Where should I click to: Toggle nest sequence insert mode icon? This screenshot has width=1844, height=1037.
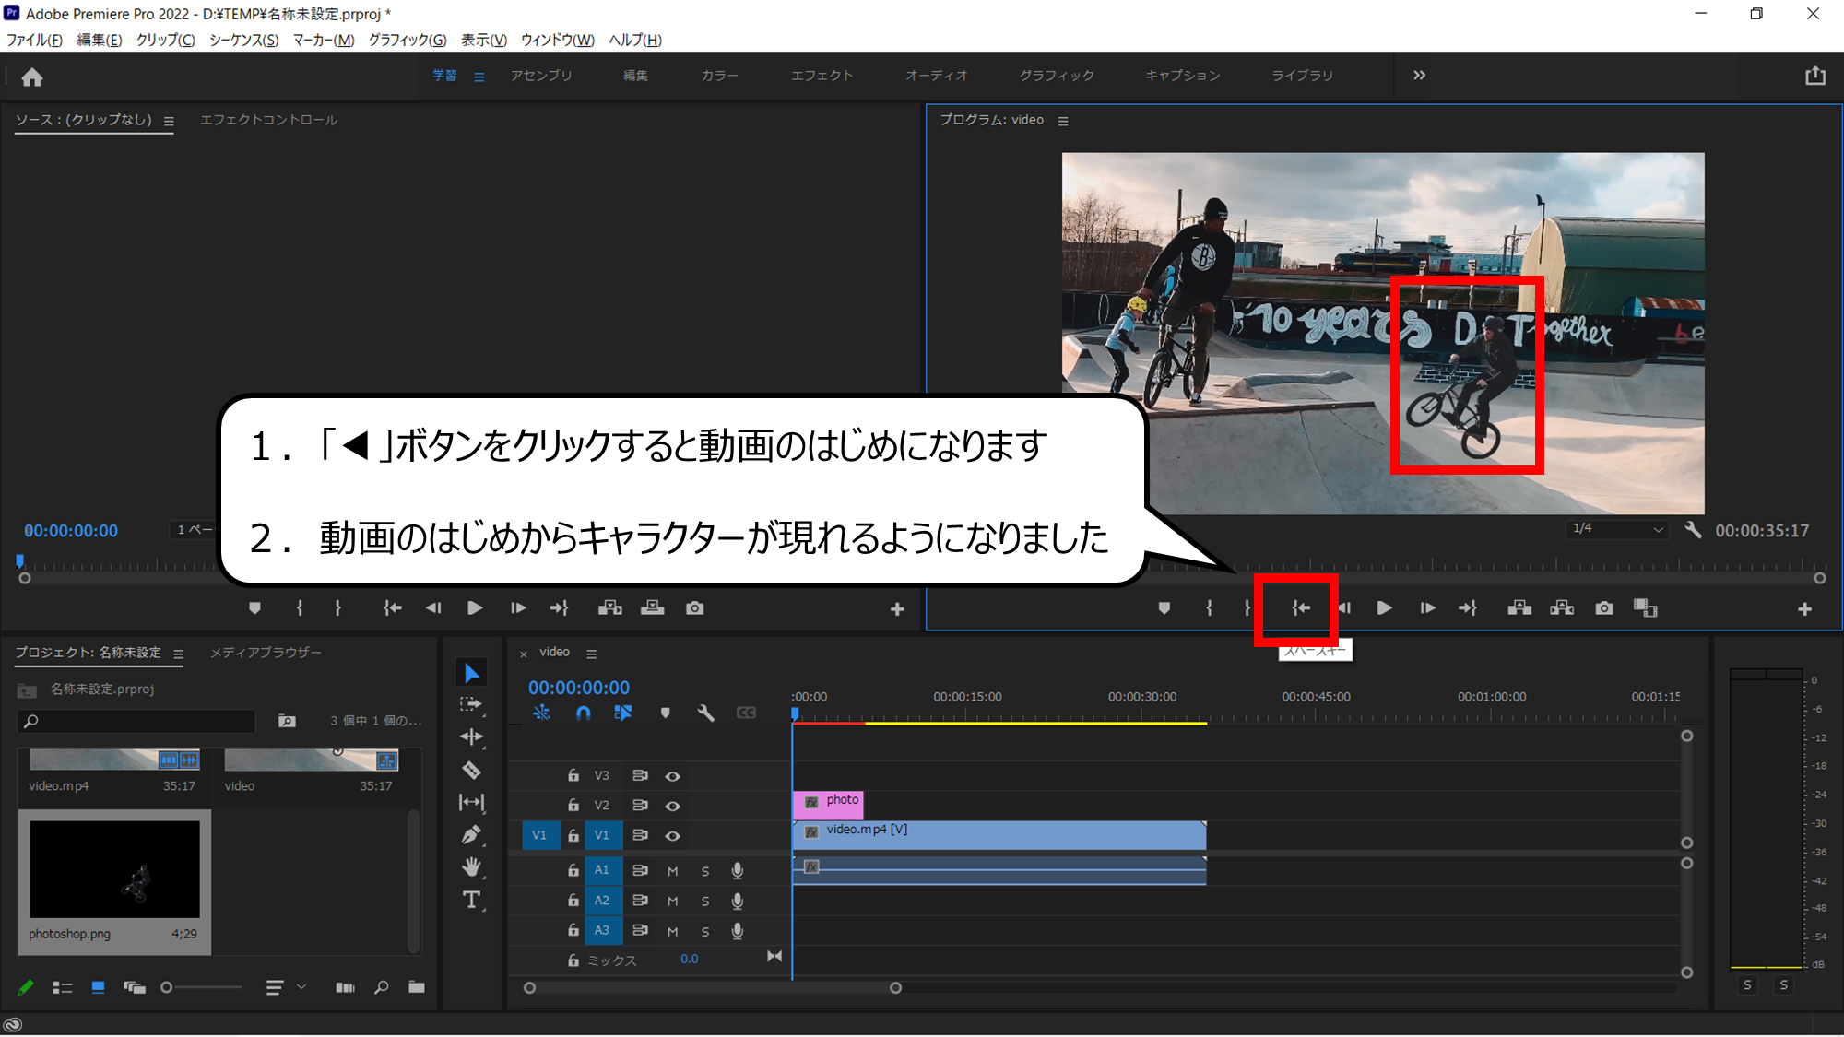coord(541,713)
